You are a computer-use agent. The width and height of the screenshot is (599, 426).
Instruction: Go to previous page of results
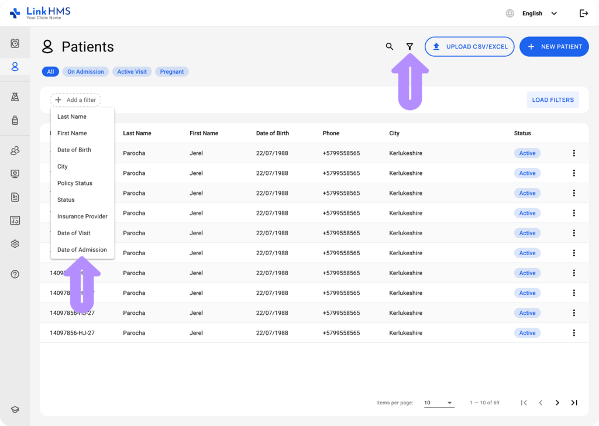click(x=541, y=403)
